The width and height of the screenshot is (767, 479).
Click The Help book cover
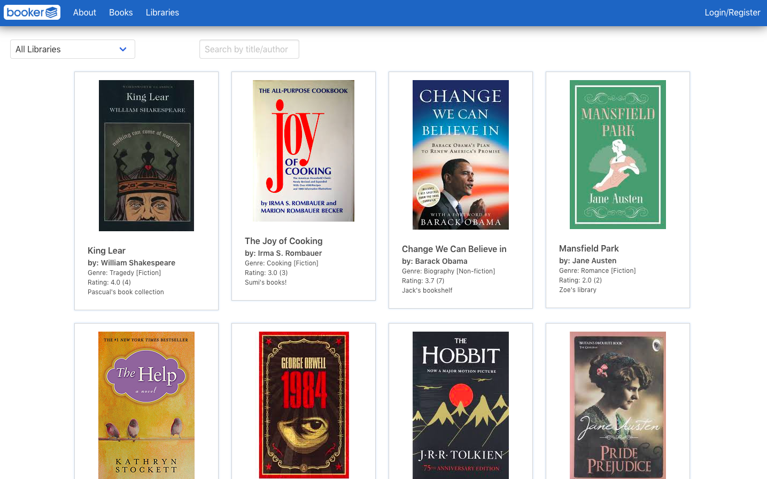point(146,405)
